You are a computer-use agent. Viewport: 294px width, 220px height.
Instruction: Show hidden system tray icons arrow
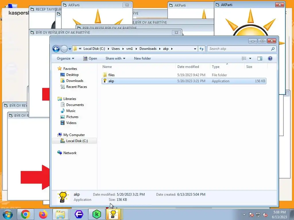[x=244, y=215]
